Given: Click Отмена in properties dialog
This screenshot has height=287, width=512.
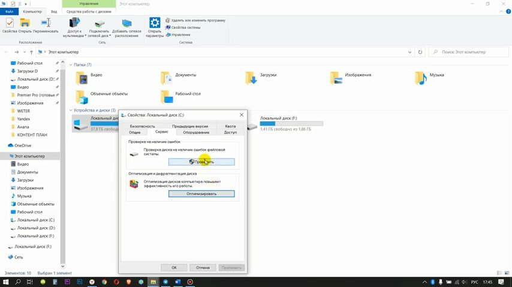Looking at the screenshot, I should point(203,268).
